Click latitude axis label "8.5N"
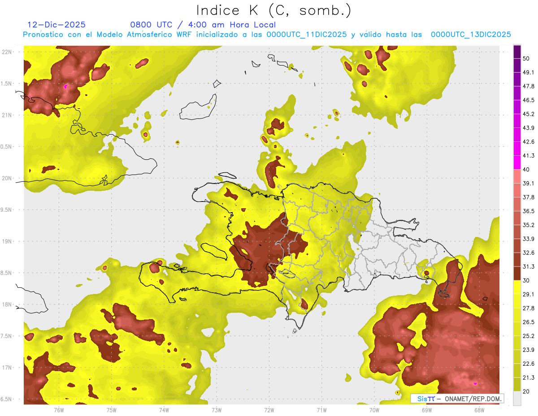This screenshot has width=538, height=416. tap(7, 273)
